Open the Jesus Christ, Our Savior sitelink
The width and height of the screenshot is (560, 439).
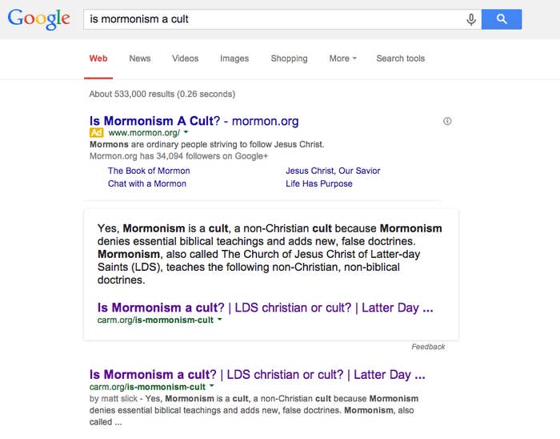pos(333,171)
